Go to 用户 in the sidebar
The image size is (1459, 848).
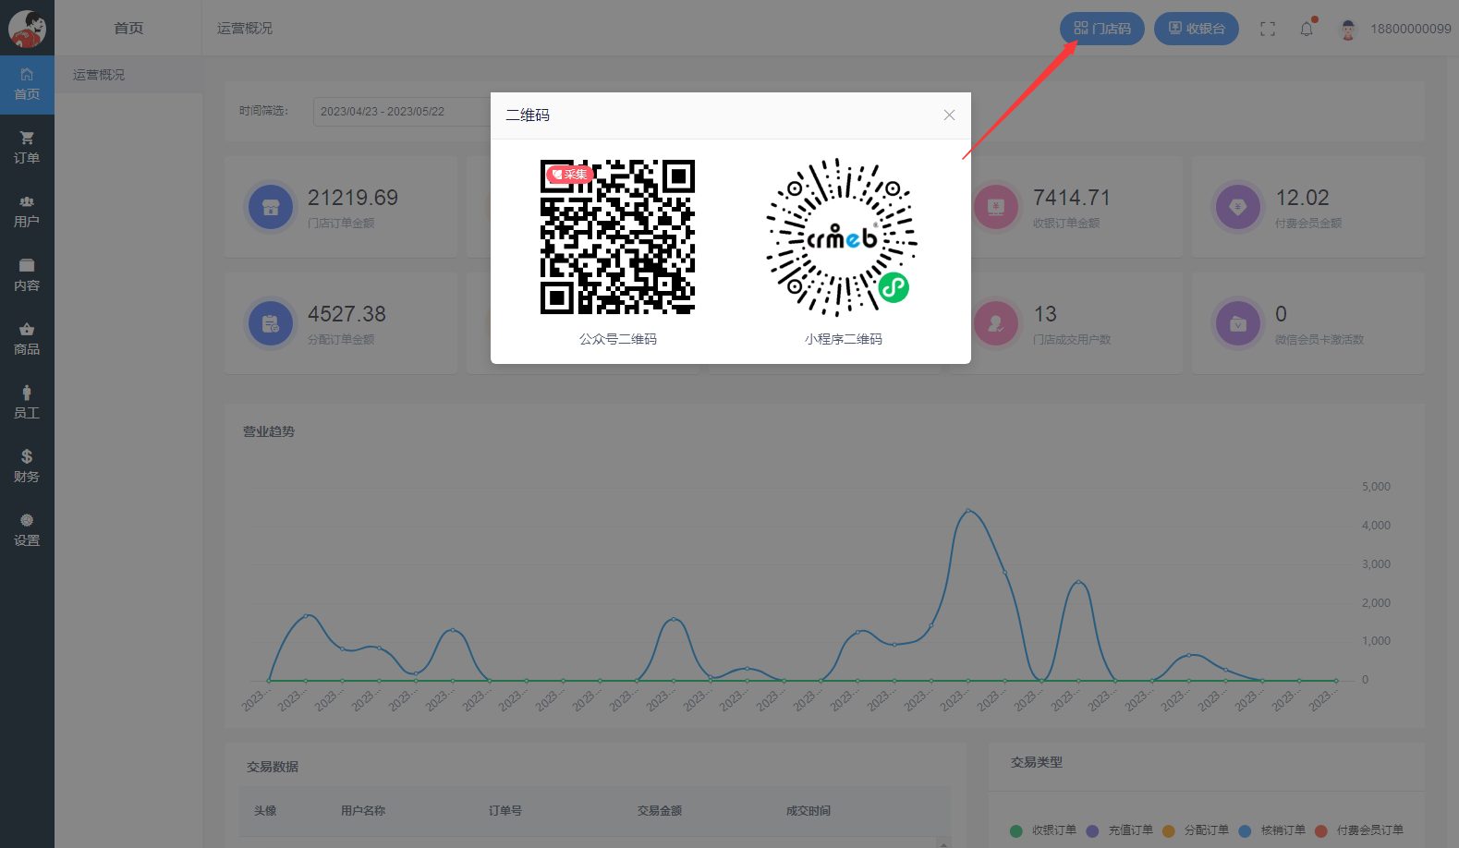(x=27, y=212)
